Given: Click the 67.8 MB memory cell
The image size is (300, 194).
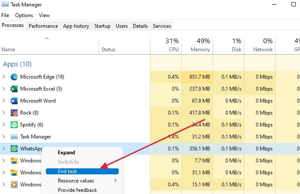Looking at the screenshot, I should pos(197,101).
